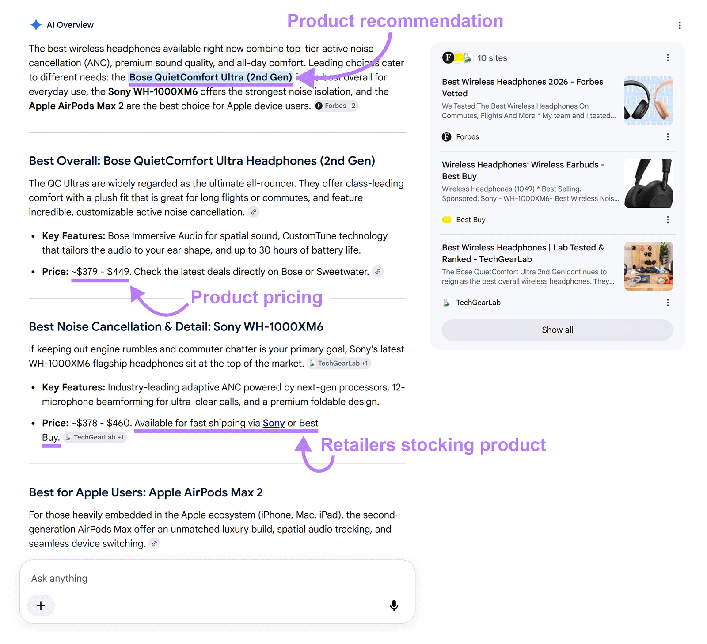Open Wireless Headphones Best Buy result title

[523, 170]
